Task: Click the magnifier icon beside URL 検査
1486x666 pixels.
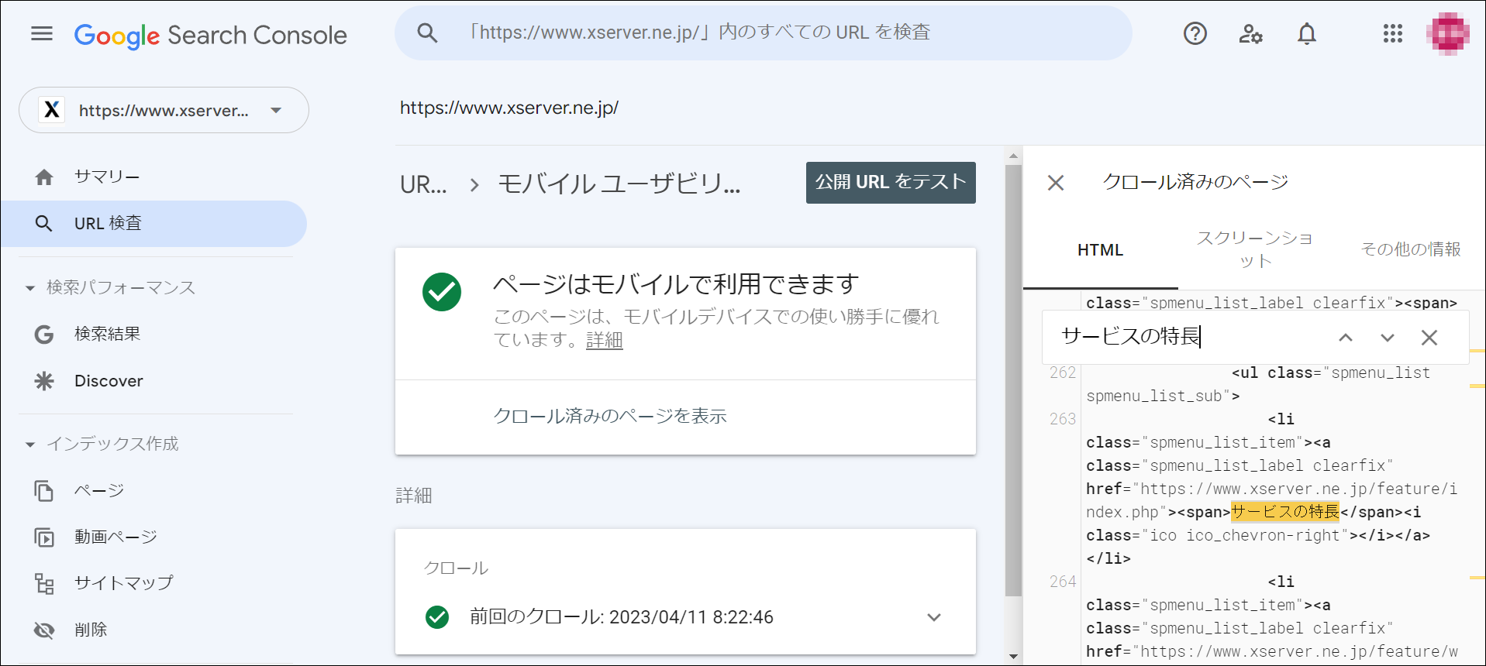Action: coord(44,224)
